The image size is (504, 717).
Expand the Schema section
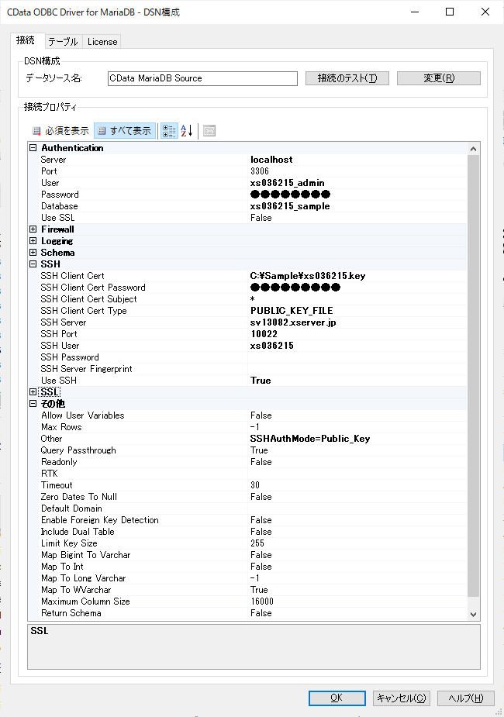(33, 253)
